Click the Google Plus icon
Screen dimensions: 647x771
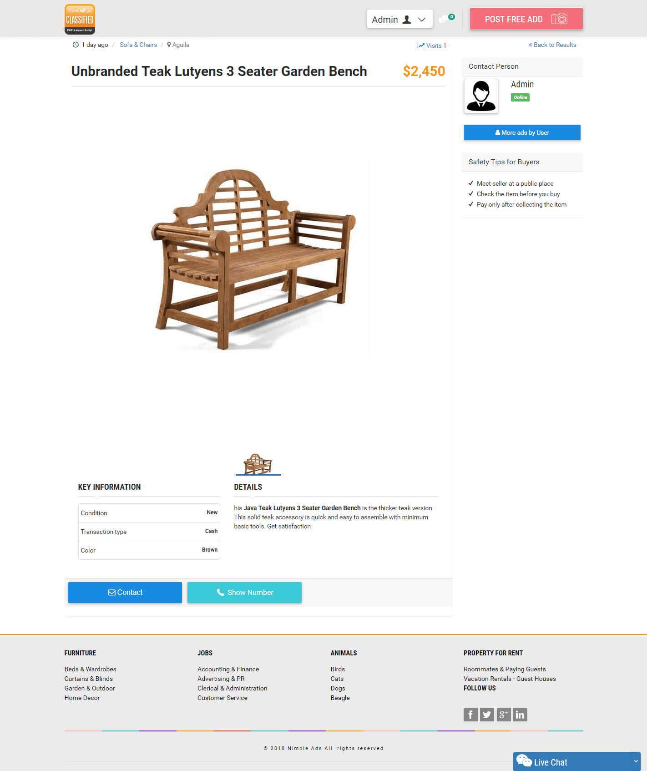coord(503,715)
